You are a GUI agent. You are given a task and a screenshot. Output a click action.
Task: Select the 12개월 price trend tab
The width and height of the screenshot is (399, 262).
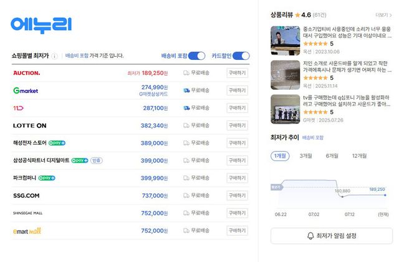coord(359,156)
